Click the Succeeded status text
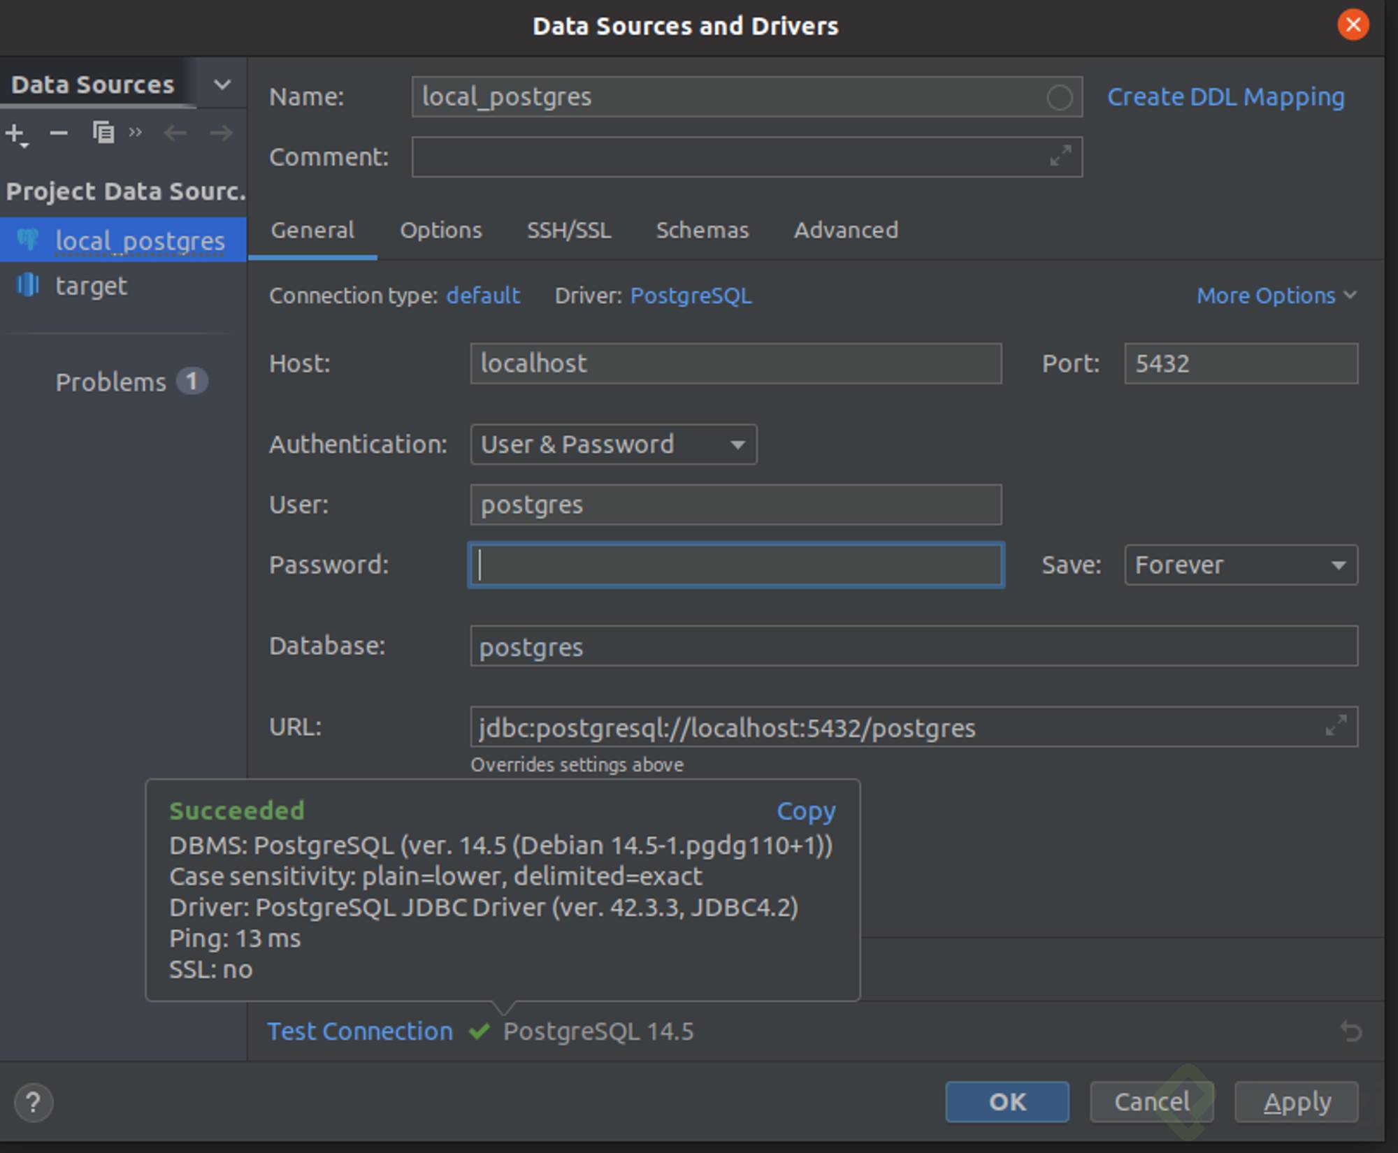This screenshot has width=1398, height=1153. click(x=237, y=811)
